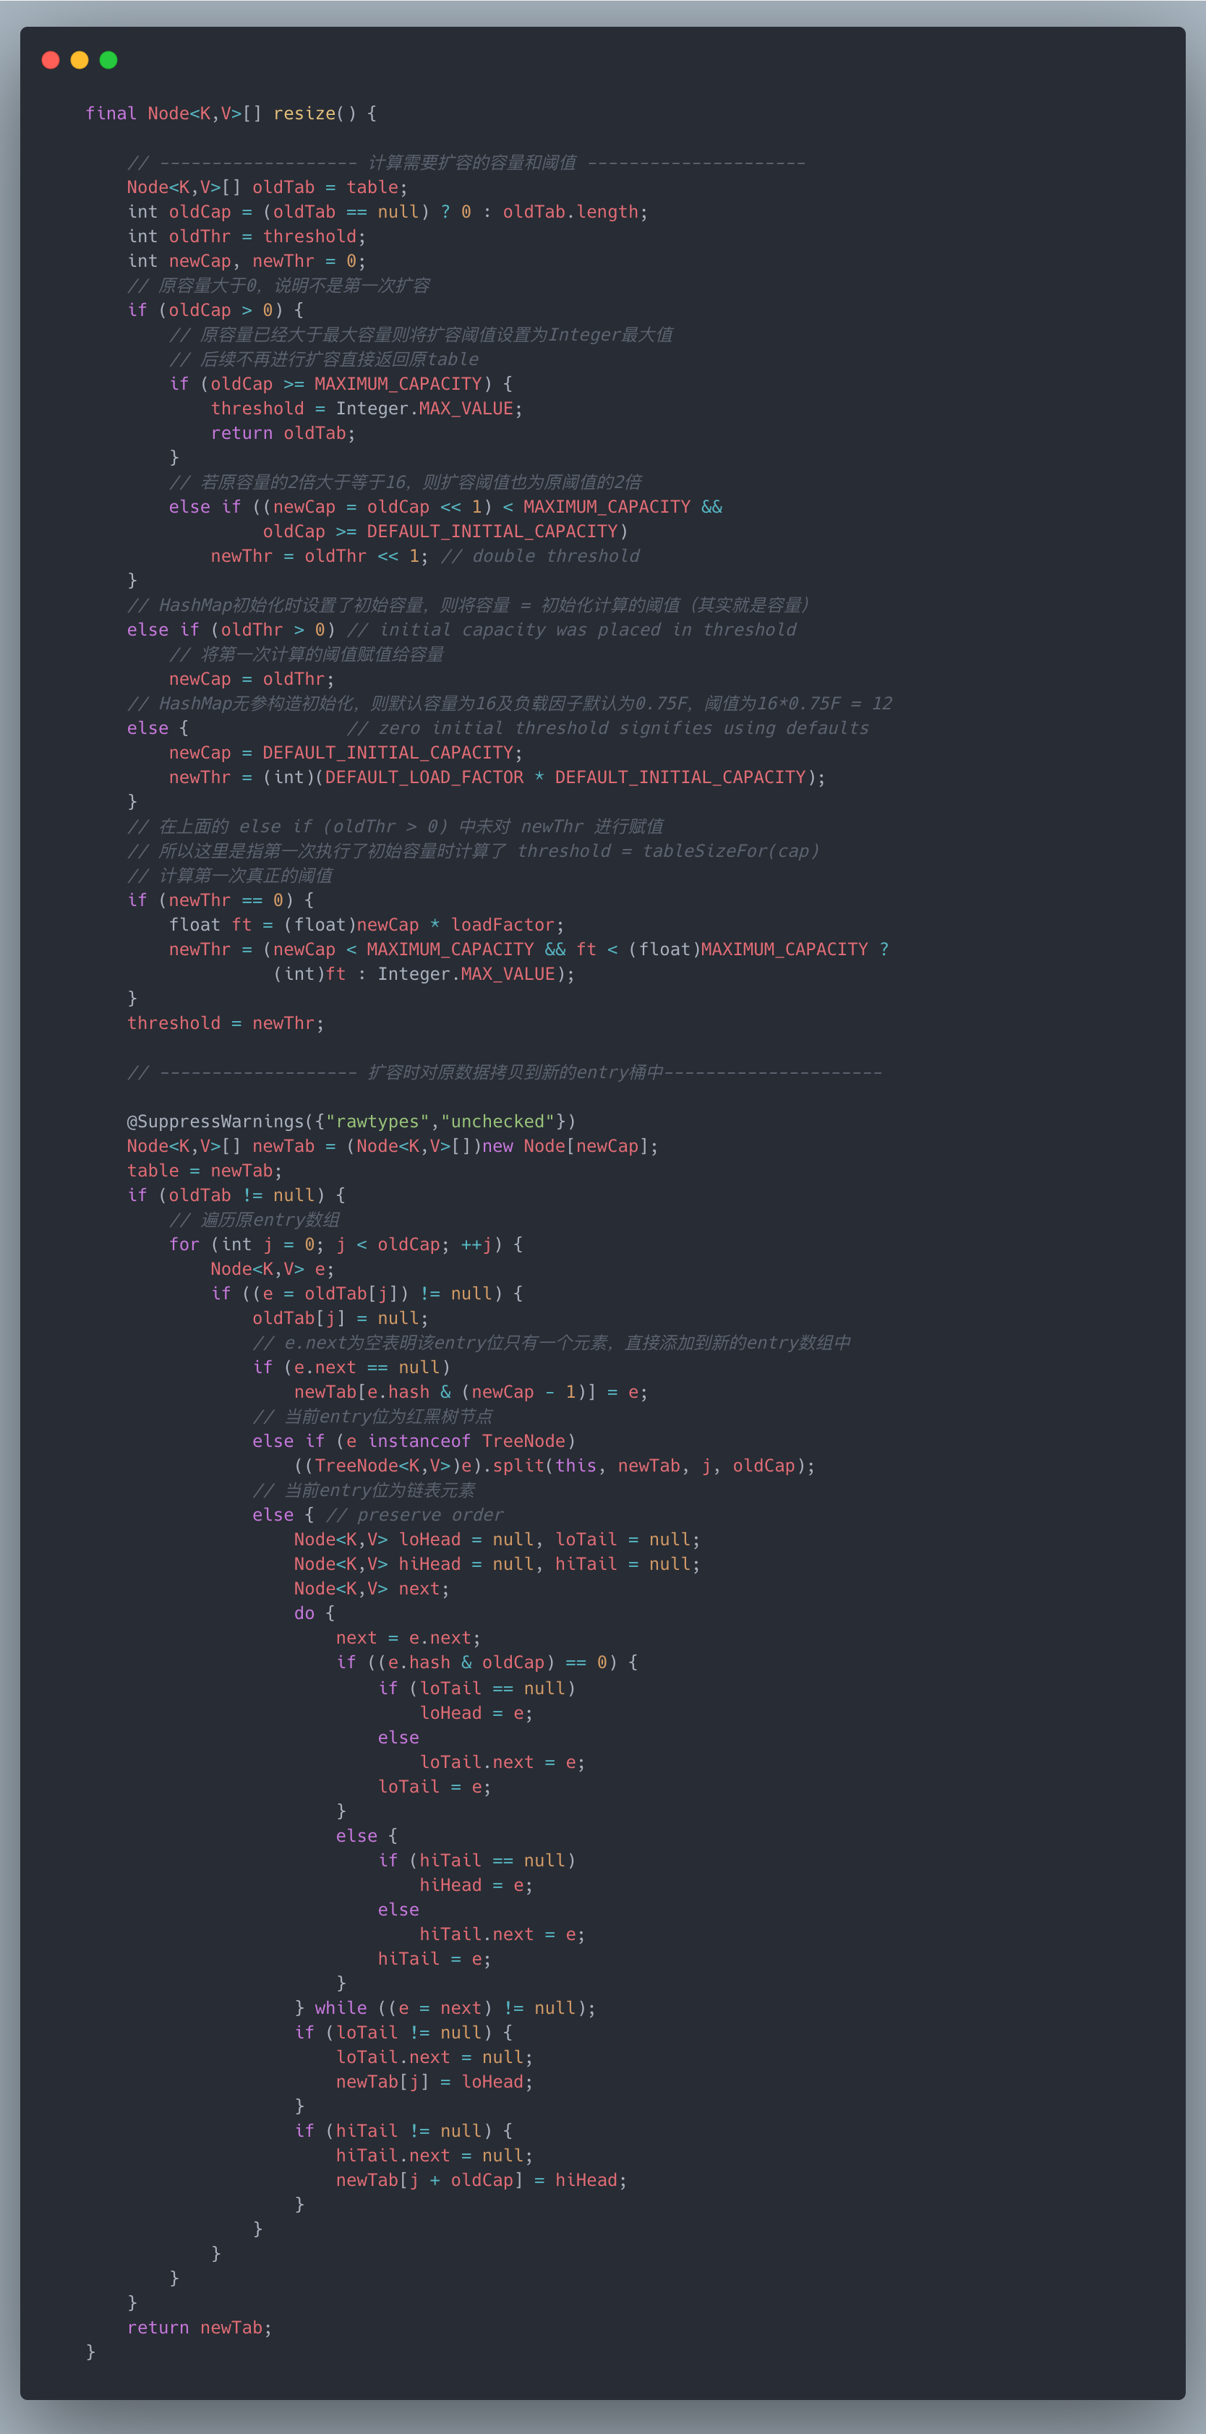This screenshot has height=2434, width=1206.
Task: Click the 'hiTail.next = null;' line
Action: point(435,2154)
